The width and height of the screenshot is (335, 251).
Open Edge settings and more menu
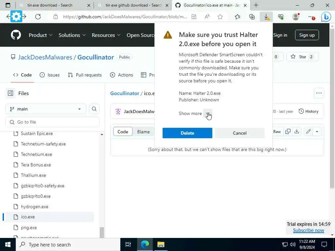(x=311, y=17)
